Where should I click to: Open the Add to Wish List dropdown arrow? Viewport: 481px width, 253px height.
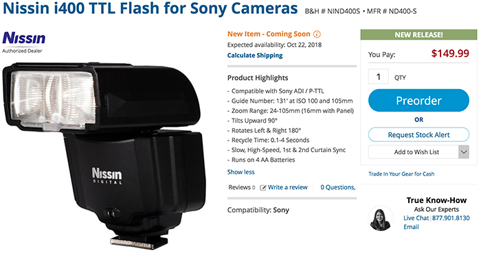pyautogui.click(x=464, y=152)
